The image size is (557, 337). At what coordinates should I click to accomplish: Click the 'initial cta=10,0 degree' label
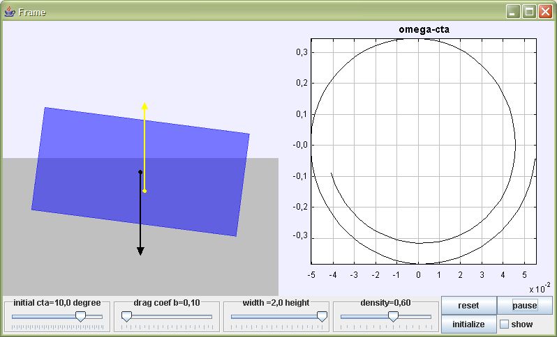click(57, 303)
